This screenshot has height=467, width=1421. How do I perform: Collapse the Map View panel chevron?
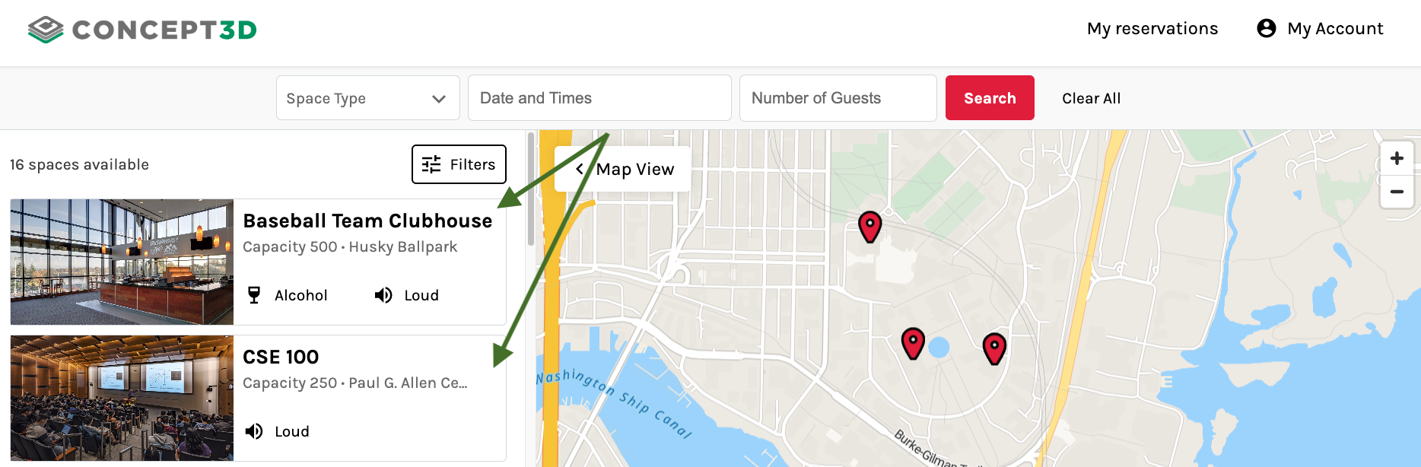(x=580, y=169)
